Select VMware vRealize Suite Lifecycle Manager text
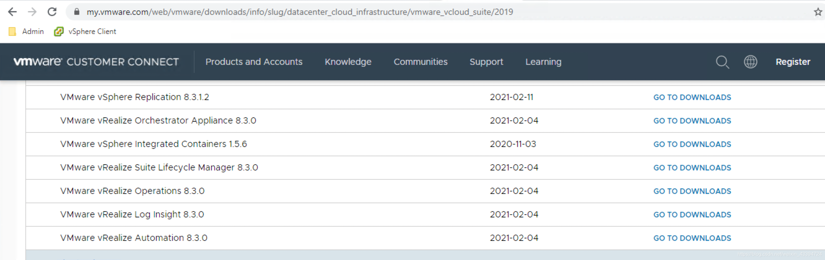 coord(159,167)
